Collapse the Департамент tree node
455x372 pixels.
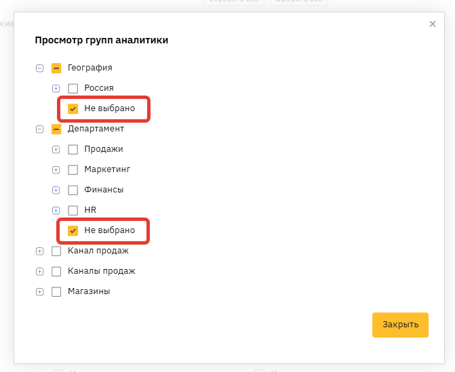click(39, 129)
